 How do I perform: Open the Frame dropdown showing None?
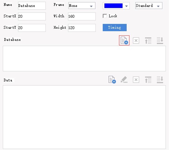[x=82, y=6]
